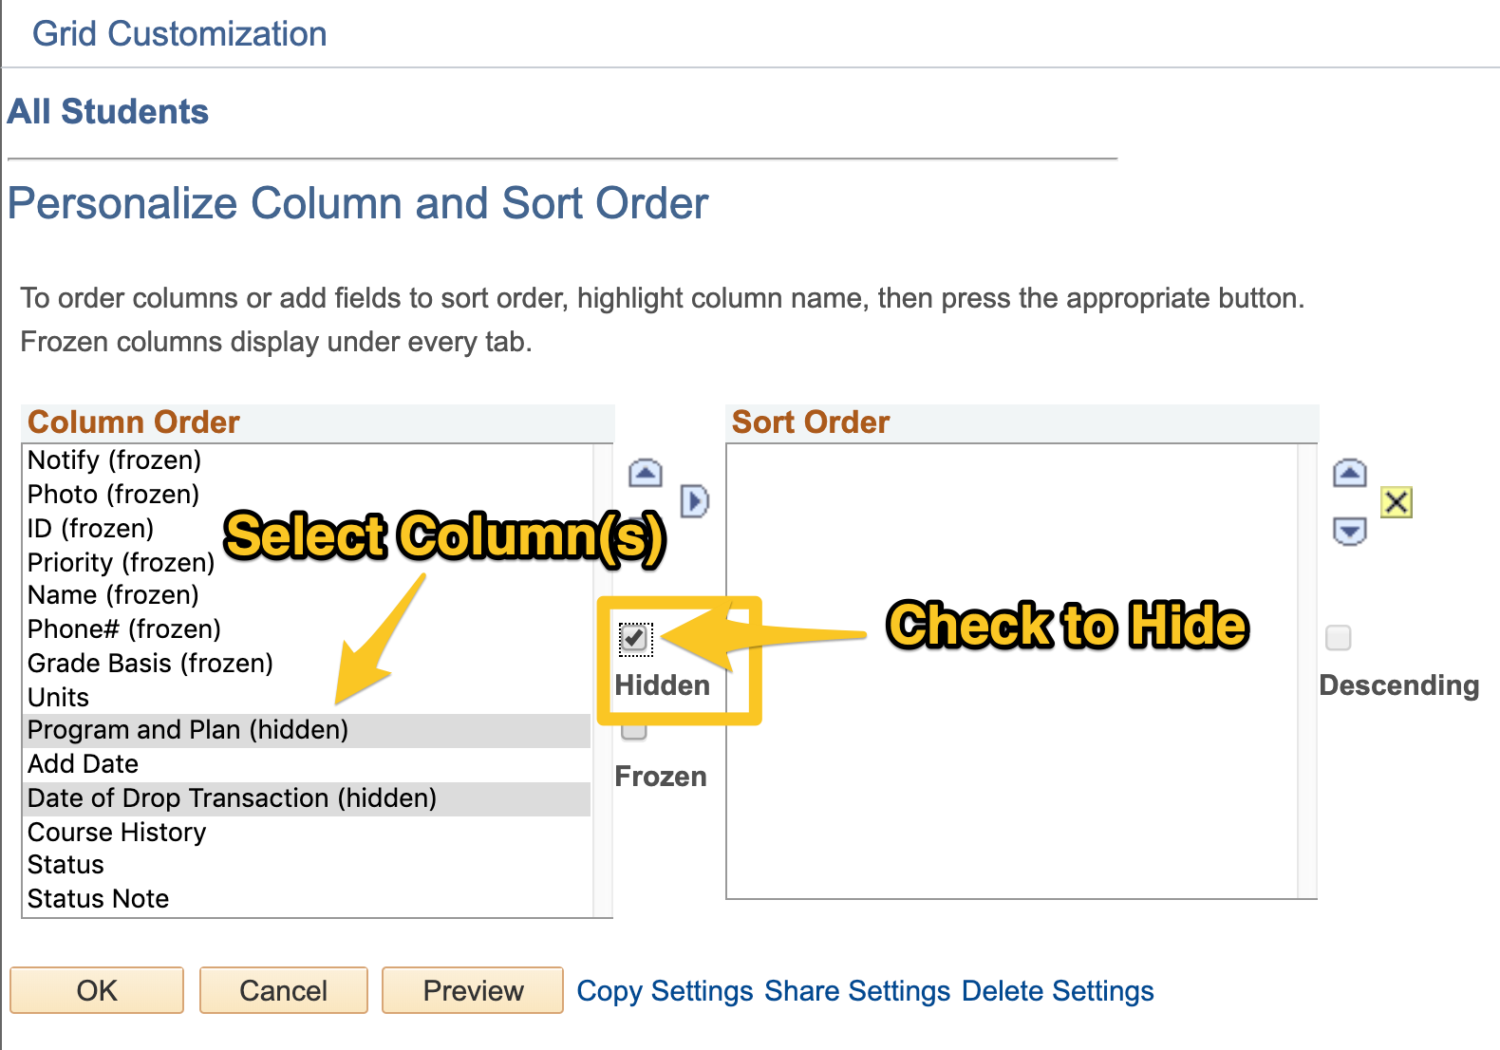Select Date of Drop Transaction column
This screenshot has height=1050, width=1500.
pos(232,798)
